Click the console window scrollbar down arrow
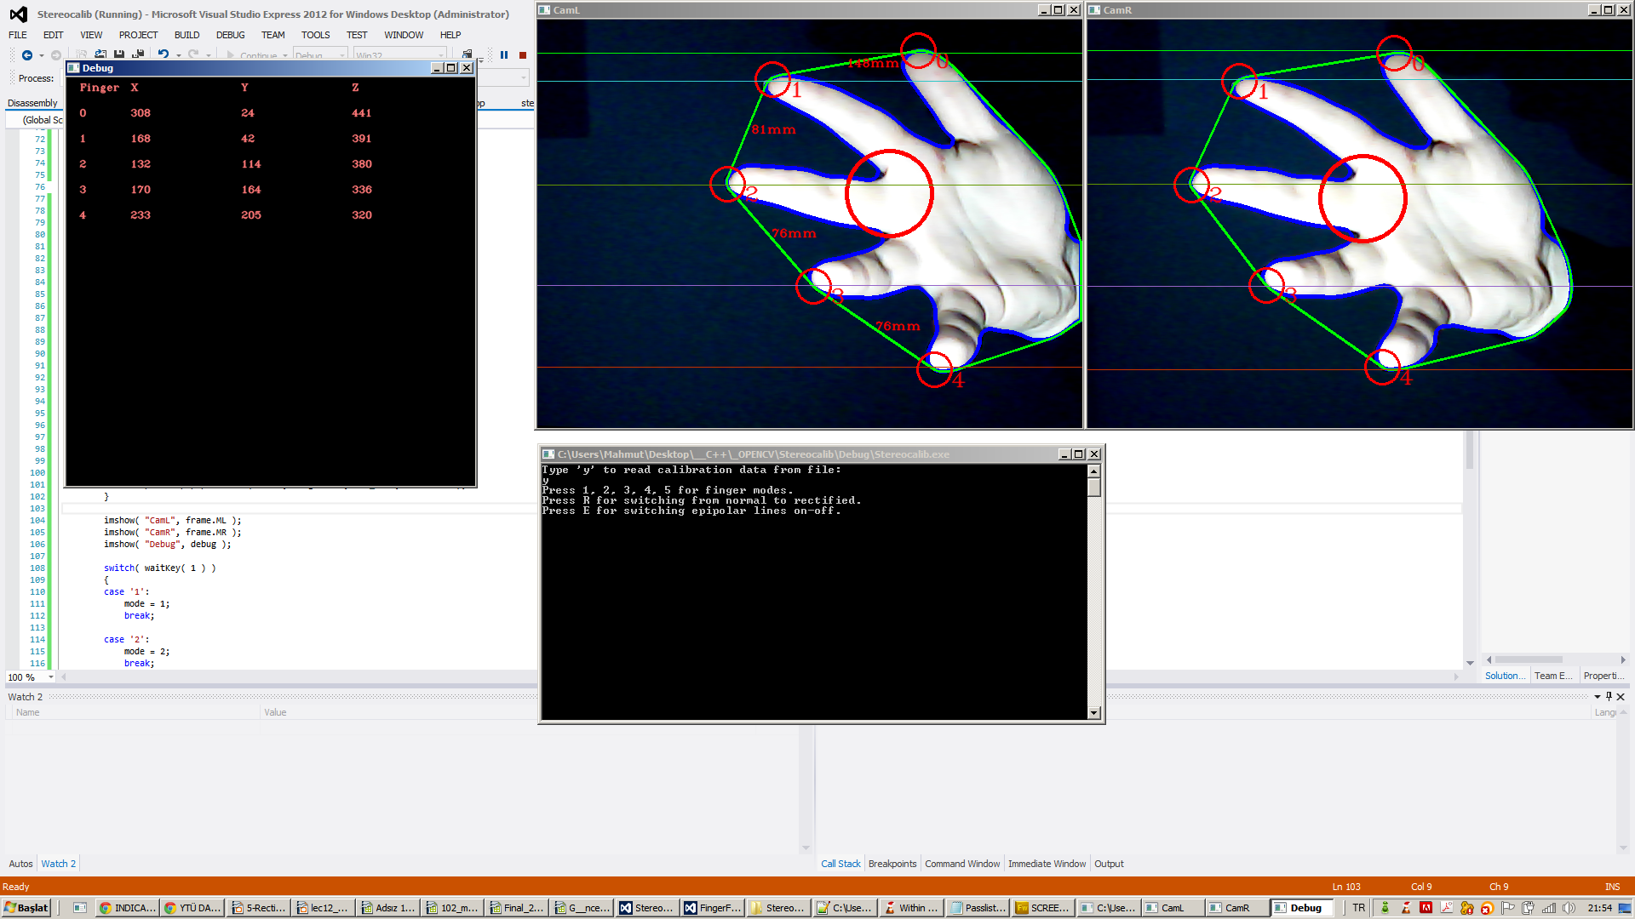Viewport: 1635px width, 919px height. [x=1094, y=713]
